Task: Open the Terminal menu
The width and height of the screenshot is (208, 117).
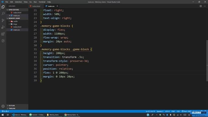Action: (x=42, y=2)
